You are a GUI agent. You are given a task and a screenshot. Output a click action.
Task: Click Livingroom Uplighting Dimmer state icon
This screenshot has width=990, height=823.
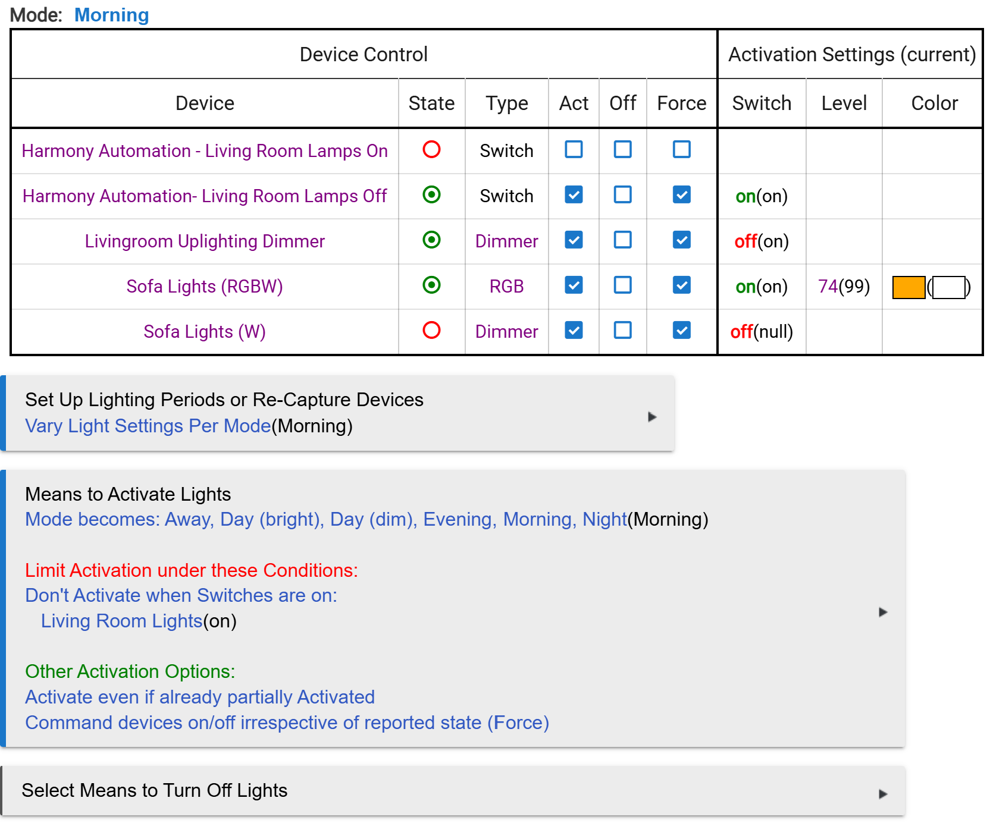click(x=431, y=240)
